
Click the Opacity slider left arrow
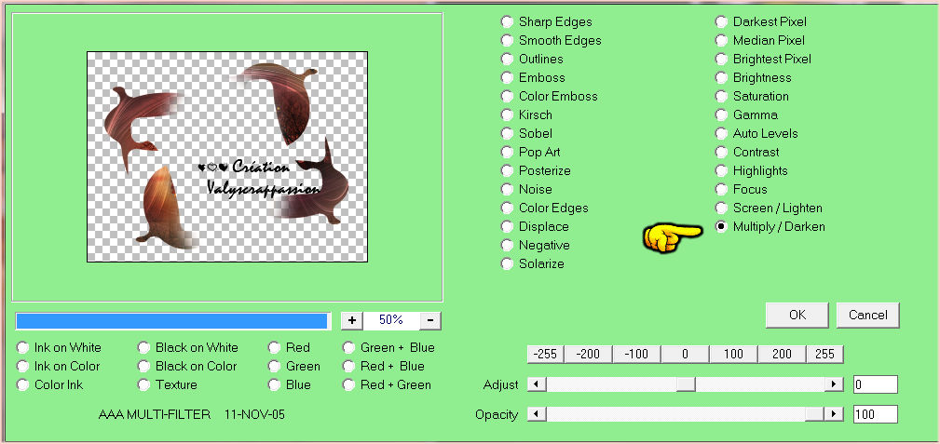pyautogui.click(x=534, y=414)
